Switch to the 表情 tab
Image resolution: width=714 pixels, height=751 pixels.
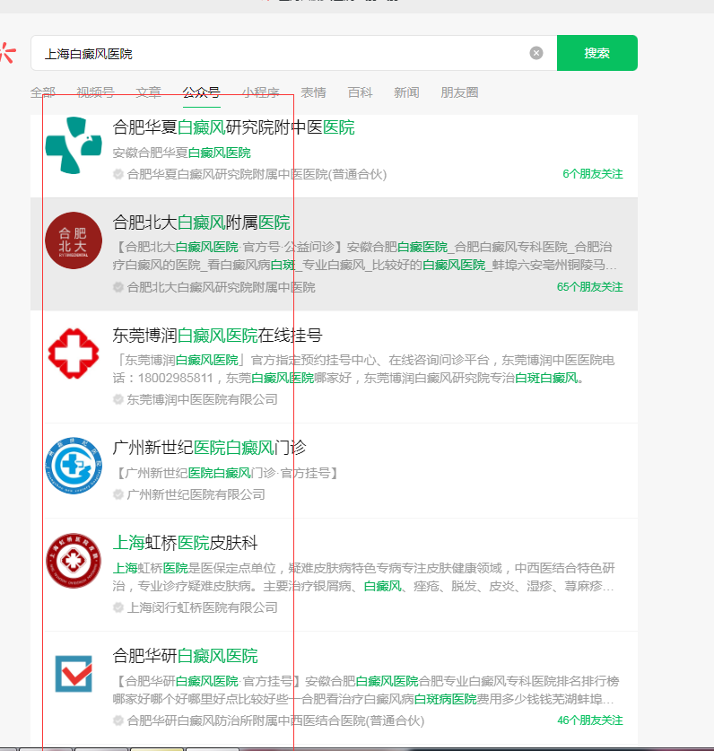tap(313, 92)
